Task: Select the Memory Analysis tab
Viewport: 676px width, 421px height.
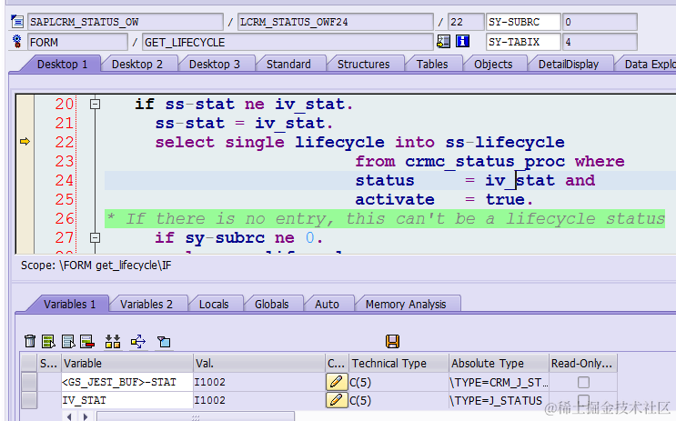Action: tap(406, 305)
